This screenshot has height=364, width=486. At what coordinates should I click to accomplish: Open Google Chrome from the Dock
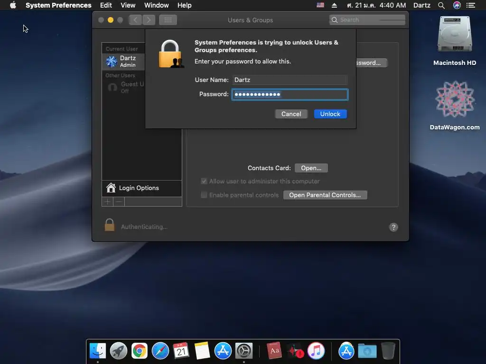coord(140,351)
